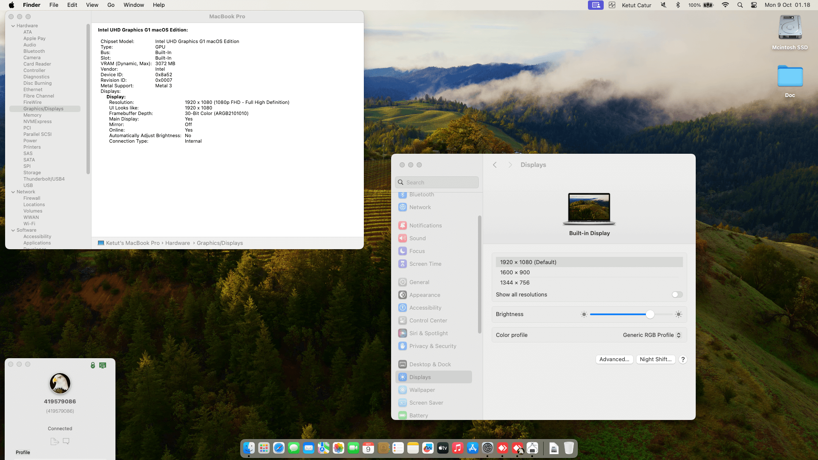Launch System Settings gear in Dock
The width and height of the screenshot is (818, 460).
pos(487,448)
